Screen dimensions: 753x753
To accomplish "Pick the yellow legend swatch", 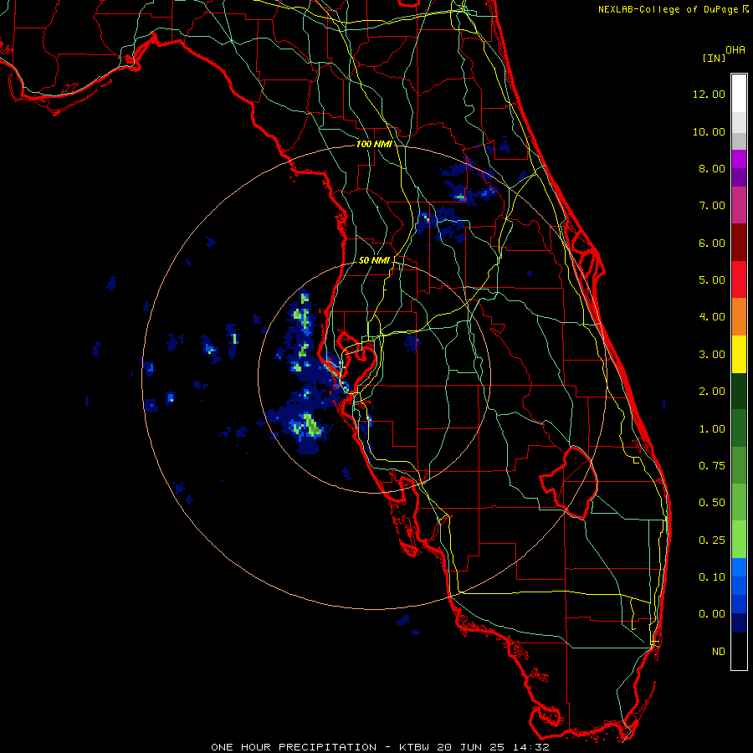I will [x=739, y=354].
